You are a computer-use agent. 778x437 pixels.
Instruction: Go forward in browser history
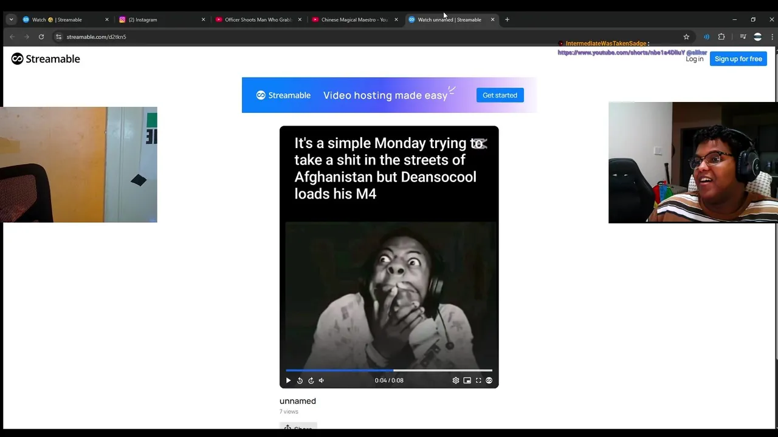click(26, 37)
